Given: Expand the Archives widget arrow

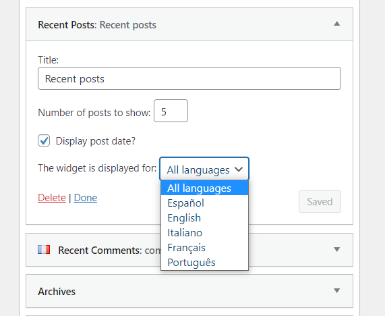Looking at the screenshot, I should (337, 291).
